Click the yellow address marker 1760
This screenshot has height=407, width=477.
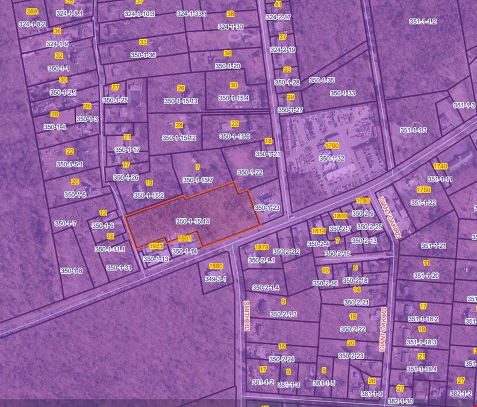pos(332,146)
